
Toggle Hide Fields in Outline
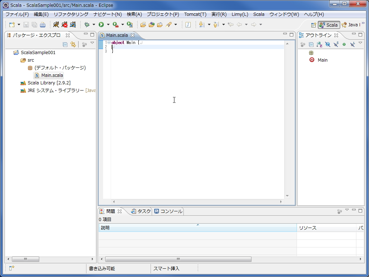point(328,44)
